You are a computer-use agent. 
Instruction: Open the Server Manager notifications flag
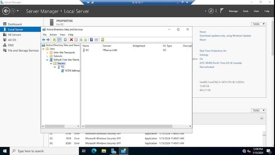click(x=222, y=11)
